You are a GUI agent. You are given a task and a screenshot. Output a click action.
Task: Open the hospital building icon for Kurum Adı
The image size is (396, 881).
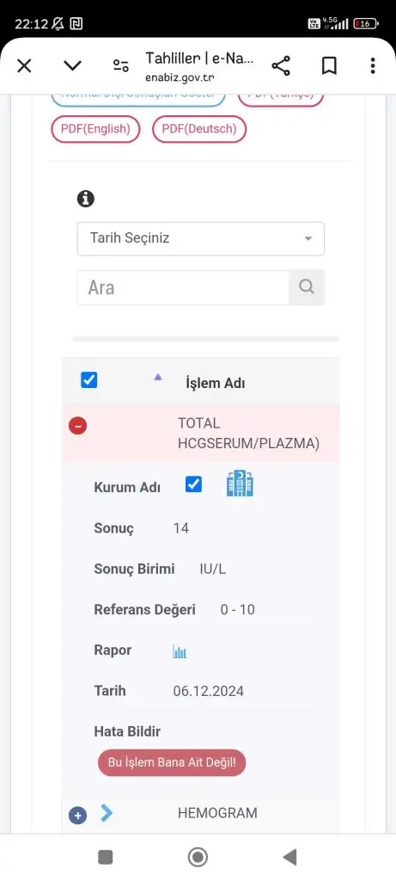point(240,484)
